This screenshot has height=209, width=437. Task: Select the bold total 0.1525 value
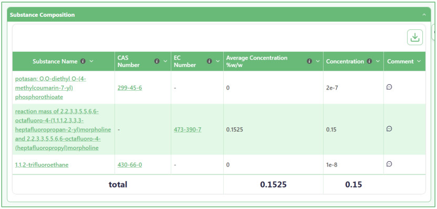(274, 184)
